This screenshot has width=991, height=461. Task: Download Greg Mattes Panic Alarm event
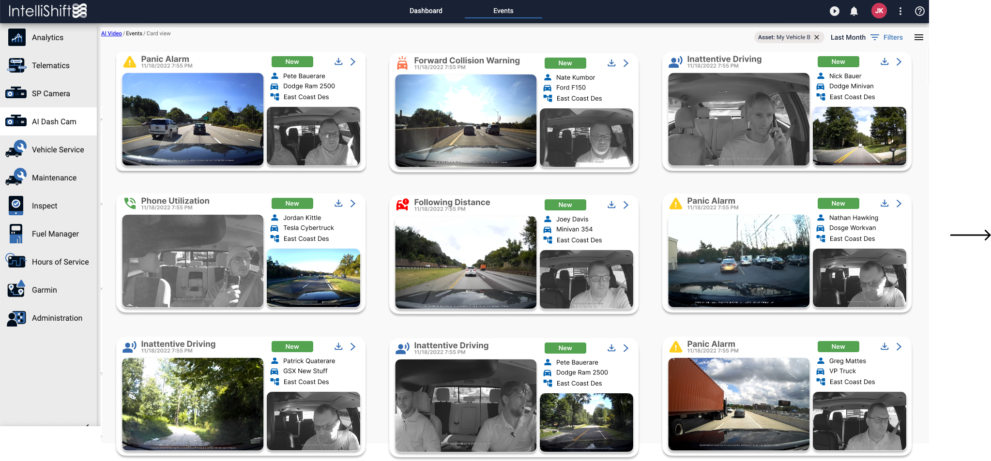[x=884, y=347]
